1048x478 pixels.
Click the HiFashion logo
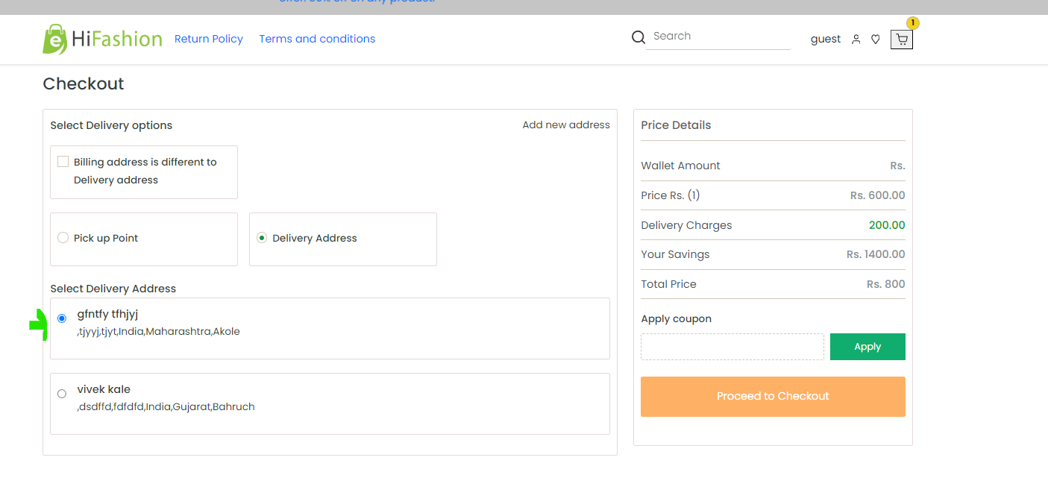(x=102, y=39)
